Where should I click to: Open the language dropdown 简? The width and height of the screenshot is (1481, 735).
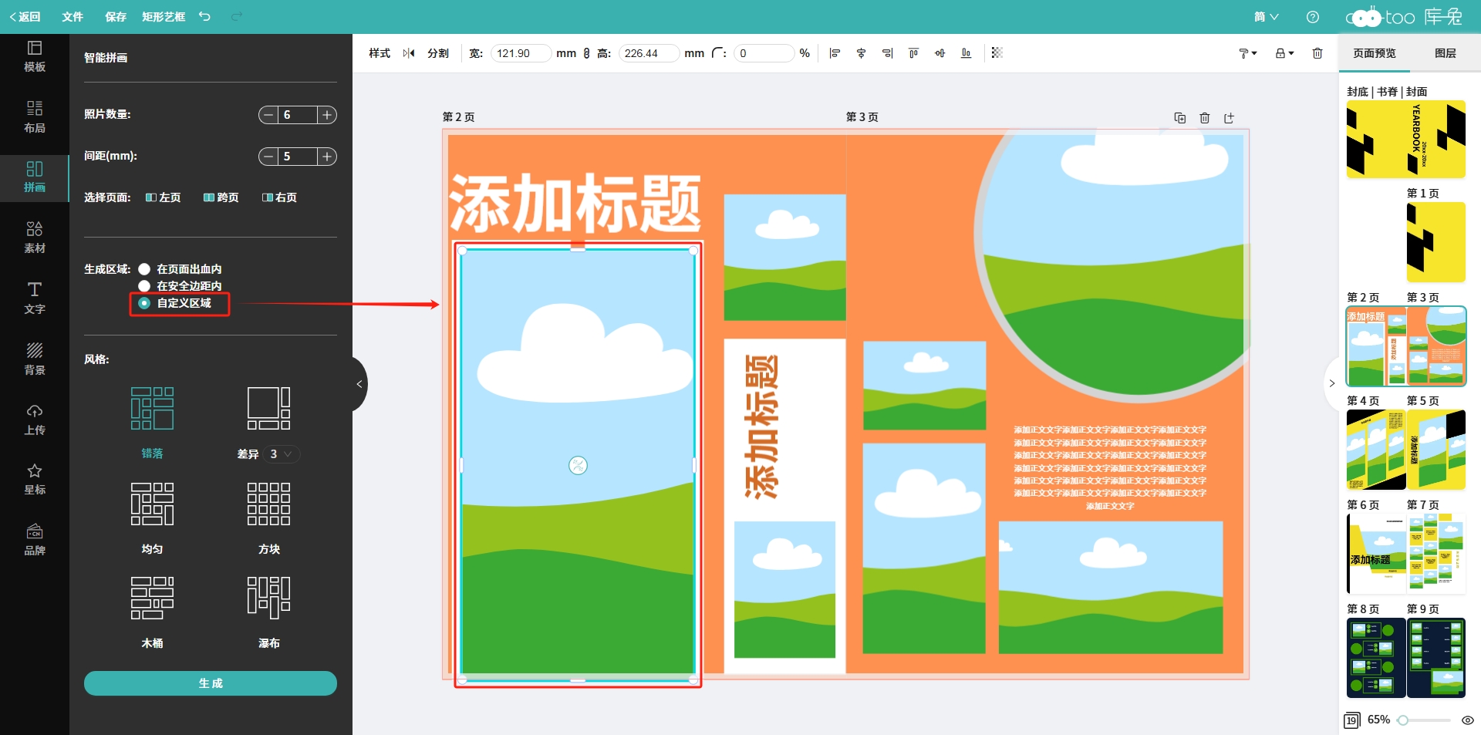[1266, 16]
